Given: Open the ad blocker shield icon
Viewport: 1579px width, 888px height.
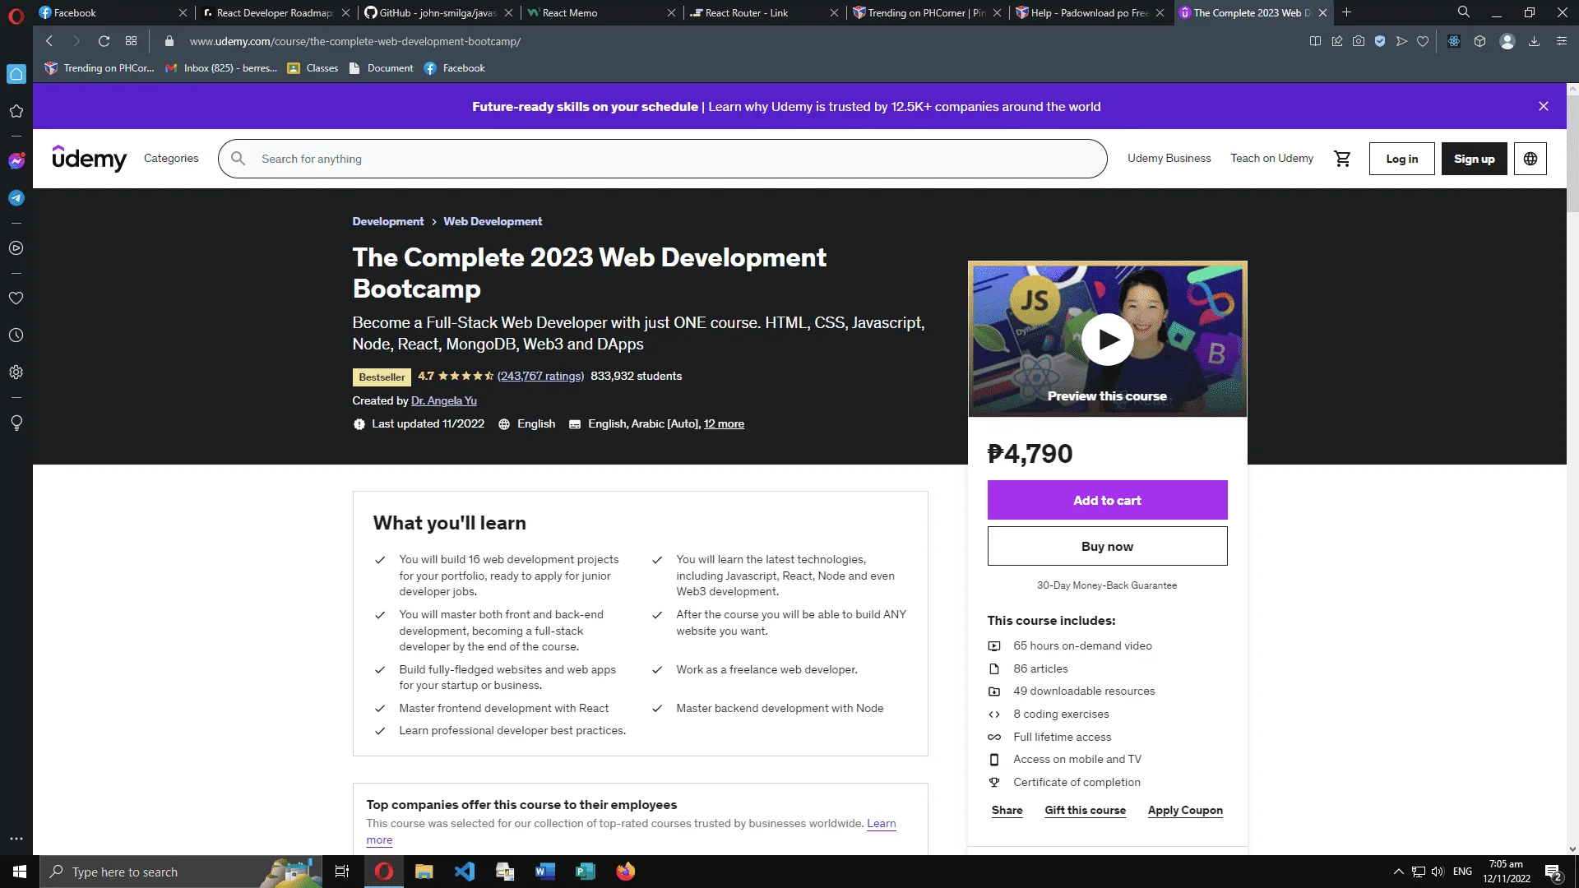Looking at the screenshot, I should coord(1380,41).
